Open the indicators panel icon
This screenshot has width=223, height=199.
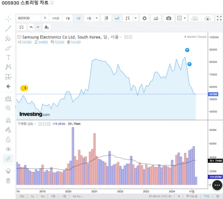click(x=156, y=18)
